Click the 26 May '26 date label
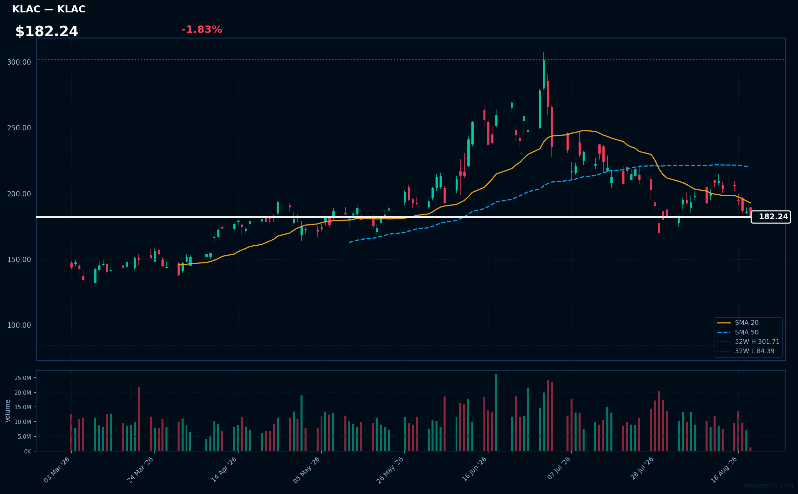The width and height of the screenshot is (798, 494). point(390,470)
